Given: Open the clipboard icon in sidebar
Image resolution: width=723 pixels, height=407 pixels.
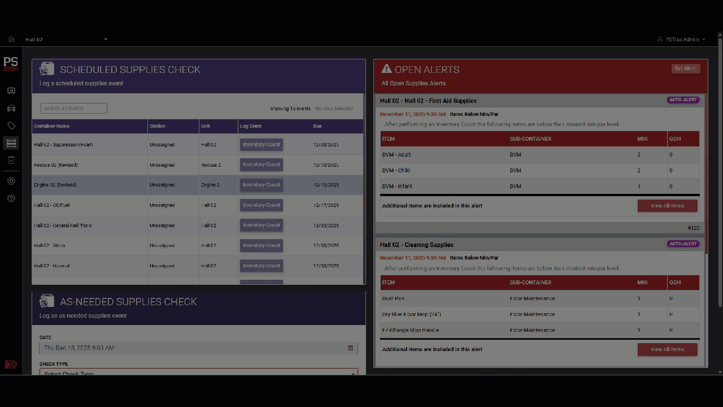Looking at the screenshot, I should (11, 161).
